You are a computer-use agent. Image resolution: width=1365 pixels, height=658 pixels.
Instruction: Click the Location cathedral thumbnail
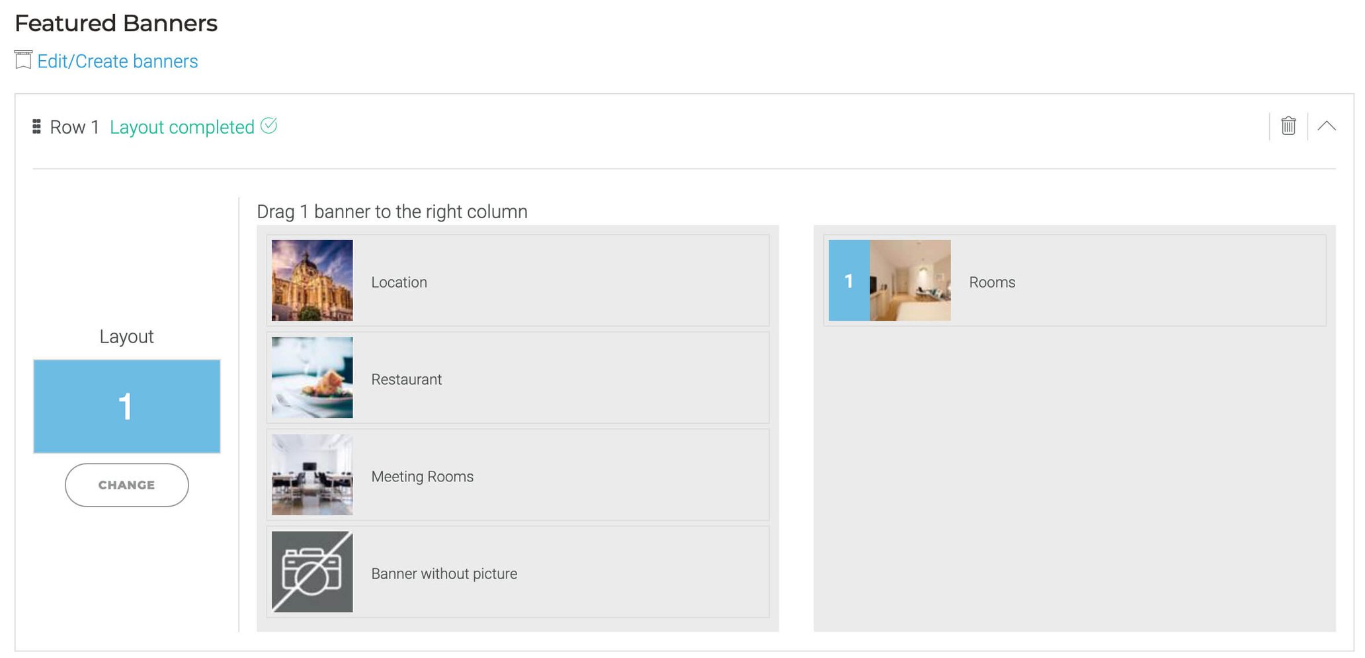coord(312,280)
